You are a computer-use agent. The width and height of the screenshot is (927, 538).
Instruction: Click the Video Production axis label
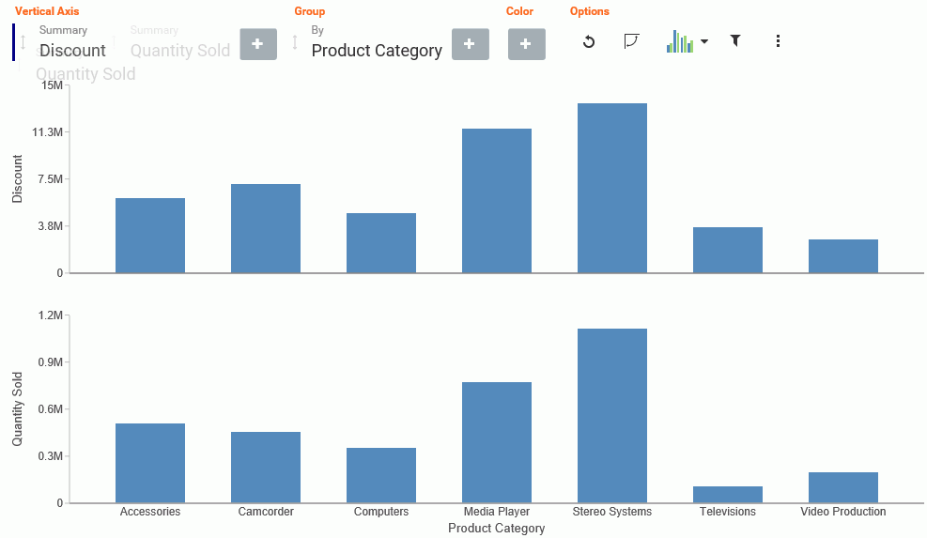843,512
